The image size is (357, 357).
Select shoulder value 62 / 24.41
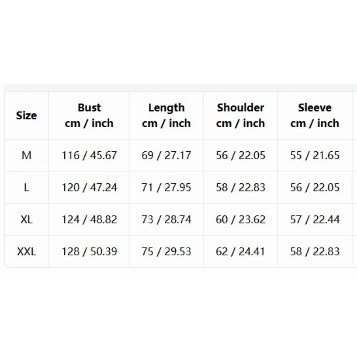pyautogui.click(x=241, y=252)
